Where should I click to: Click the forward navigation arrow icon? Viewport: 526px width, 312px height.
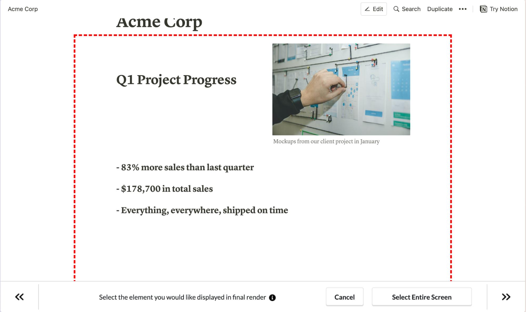506,297
